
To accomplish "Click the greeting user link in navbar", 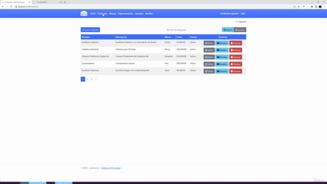I will 229,14.
